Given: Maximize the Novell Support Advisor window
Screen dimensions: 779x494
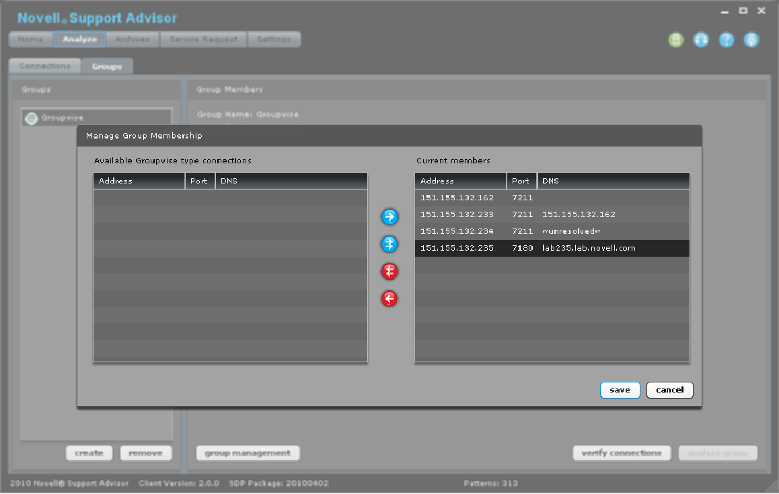Looking at the screenshot, I should tap(743, 11).
